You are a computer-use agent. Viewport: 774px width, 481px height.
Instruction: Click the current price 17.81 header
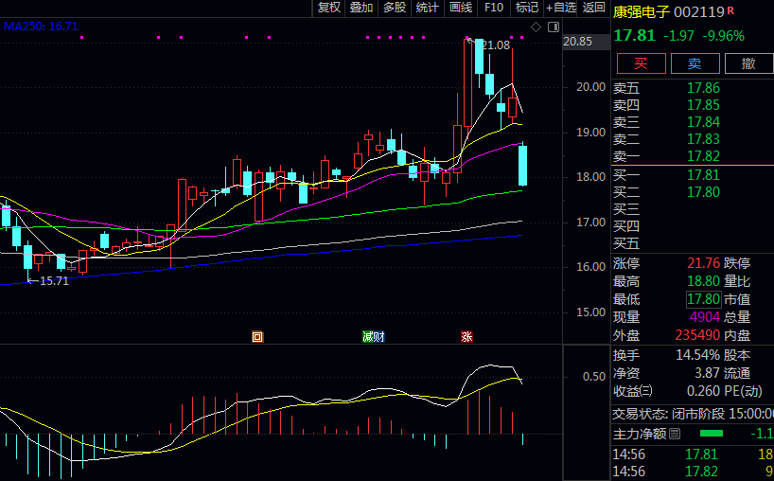pyautogui.click(x=634, y=36)
